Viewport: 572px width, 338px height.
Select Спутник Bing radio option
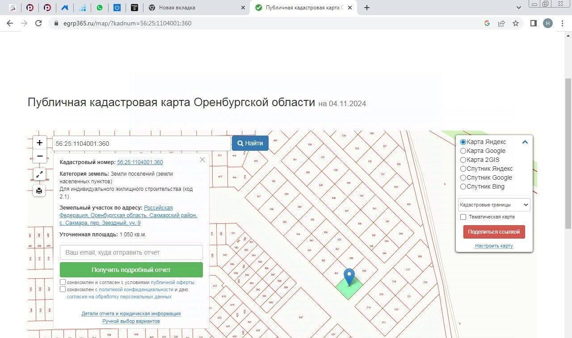(463, 186)
